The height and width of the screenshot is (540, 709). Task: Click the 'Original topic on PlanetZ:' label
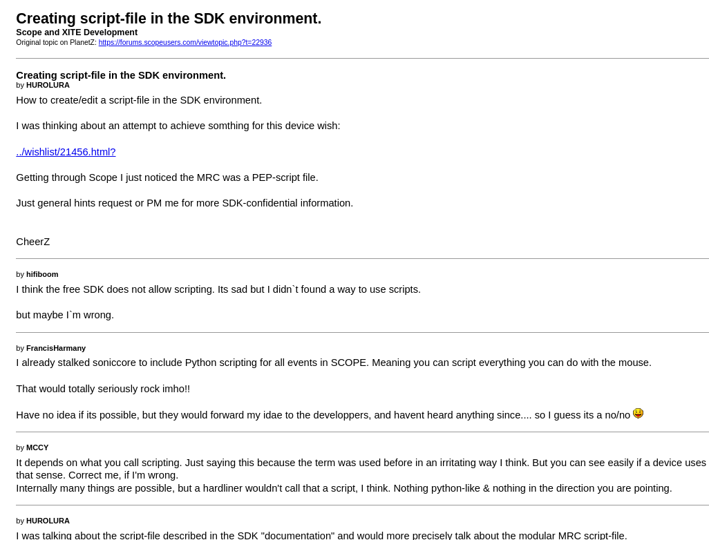click(x=56, y=43)
